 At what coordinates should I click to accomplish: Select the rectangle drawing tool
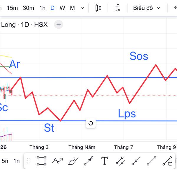point(42,161)
